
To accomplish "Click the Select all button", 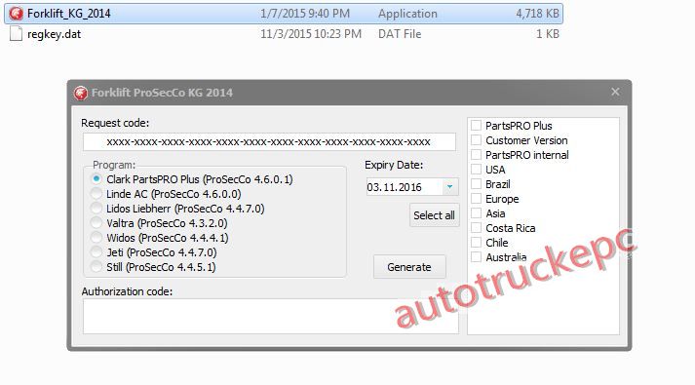I will pyautogui.click(x=435, y=215).
